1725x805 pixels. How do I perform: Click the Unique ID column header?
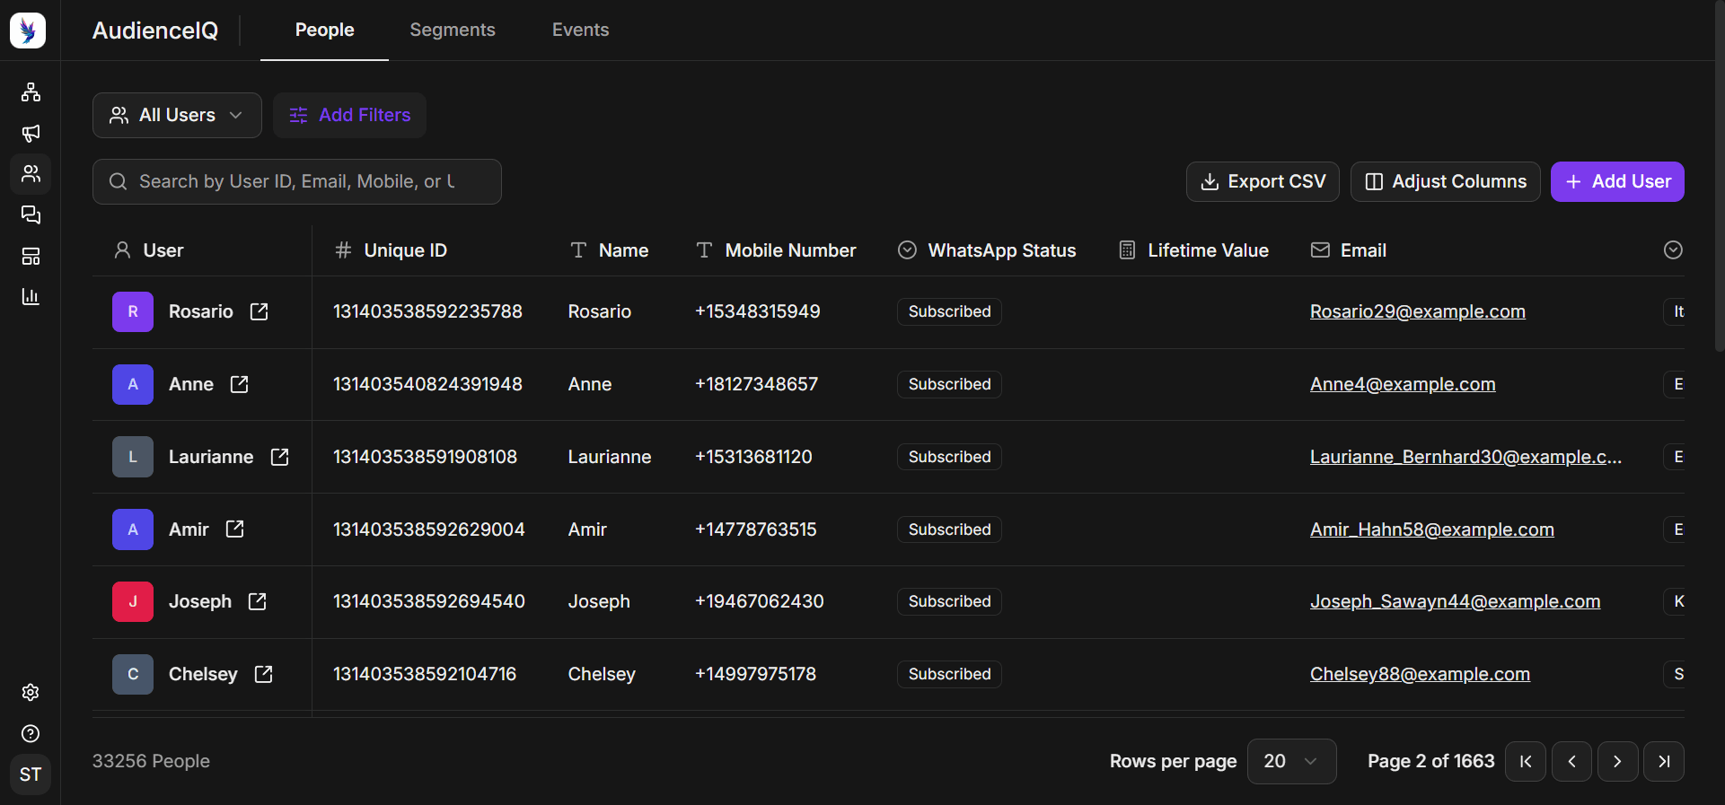[x=391, y=250]
